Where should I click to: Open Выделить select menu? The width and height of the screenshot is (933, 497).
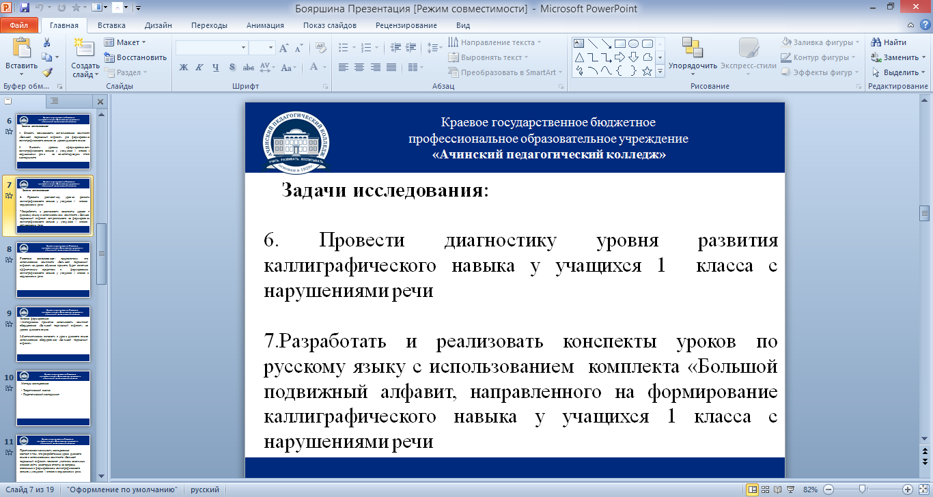tap(897, 72)
